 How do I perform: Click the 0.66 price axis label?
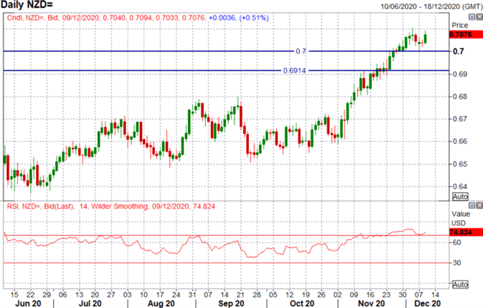(x=460, y=142)
